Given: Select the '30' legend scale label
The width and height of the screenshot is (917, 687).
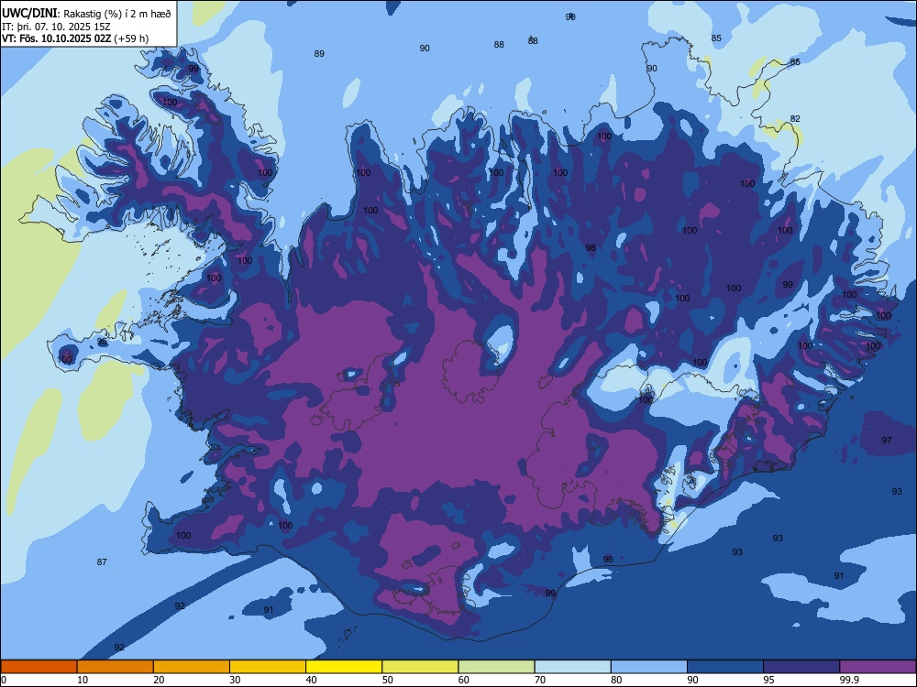Looking at the screenshot, I should pos(235,680).
